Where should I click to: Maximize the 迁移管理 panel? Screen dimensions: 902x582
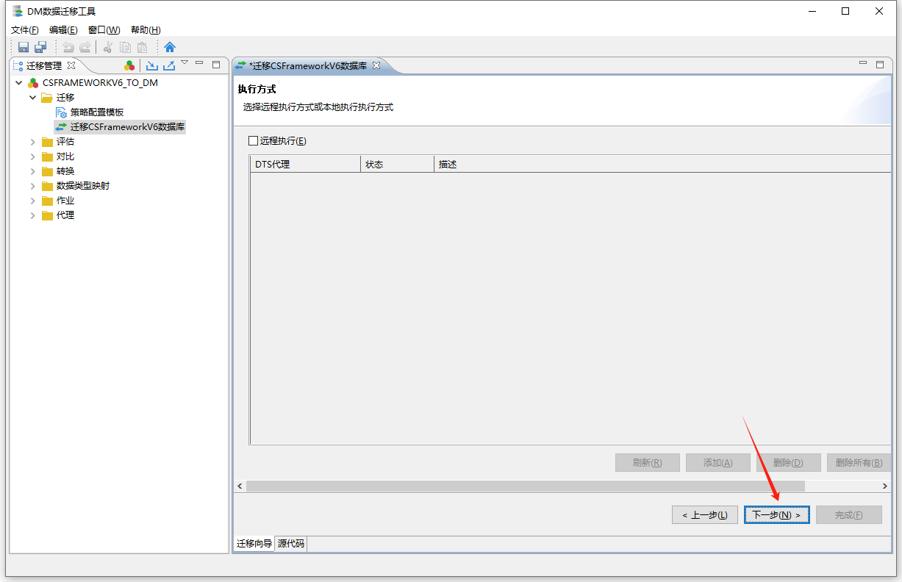(216, 65)
